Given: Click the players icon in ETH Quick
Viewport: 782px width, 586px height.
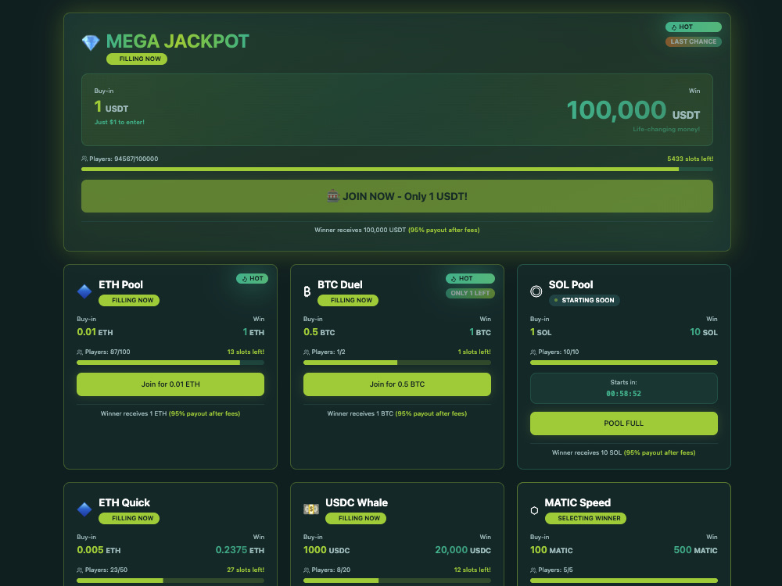Looking at the screenshot, I should pyautogui.click(x=80, y=570).
